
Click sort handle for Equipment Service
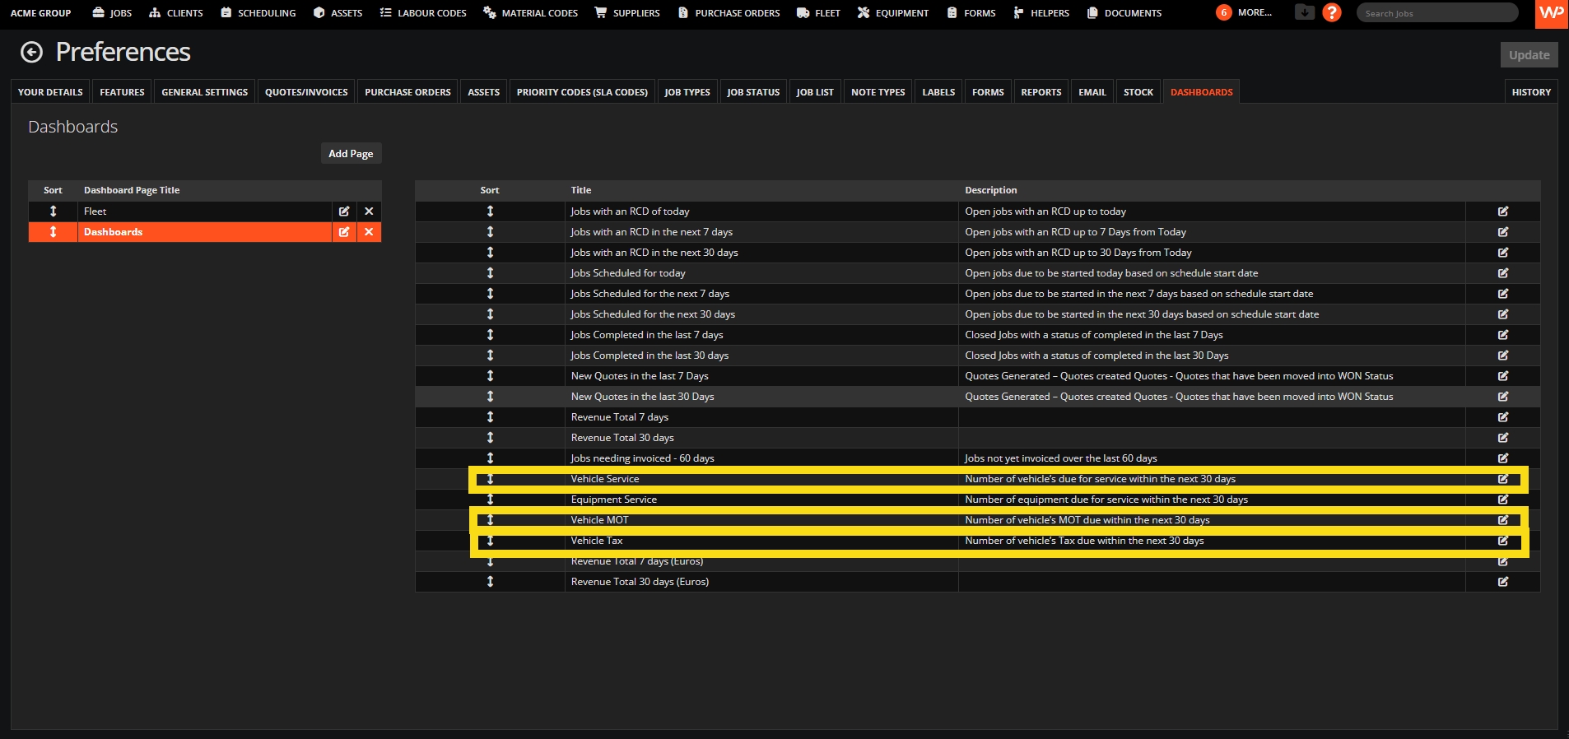[490, 500]
